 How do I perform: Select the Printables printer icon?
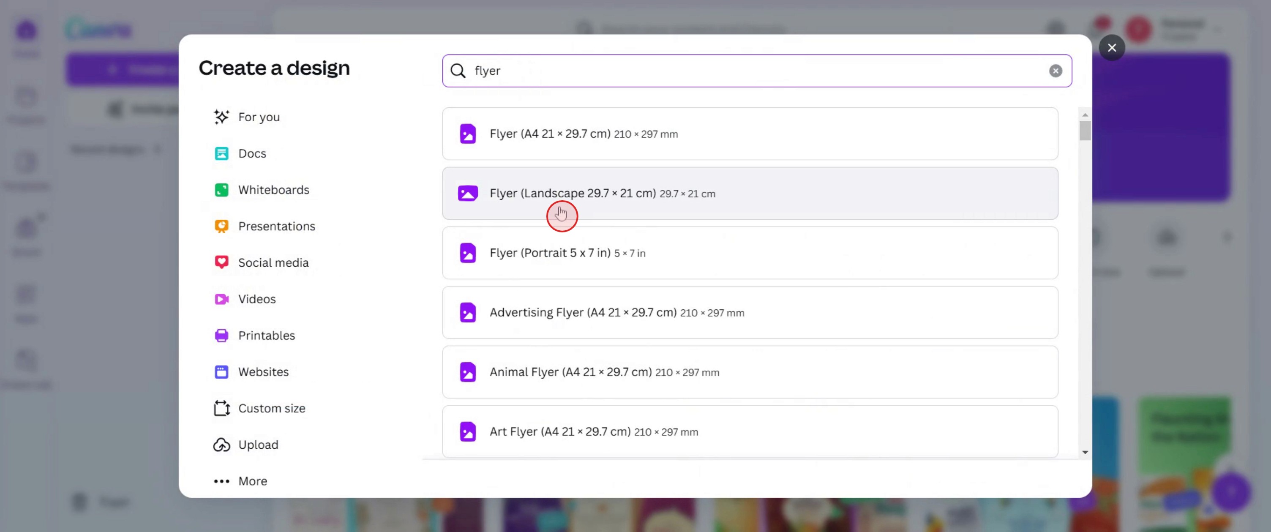[221, 336]
